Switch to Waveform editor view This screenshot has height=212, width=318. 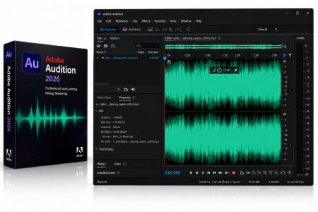click(109, 30)
